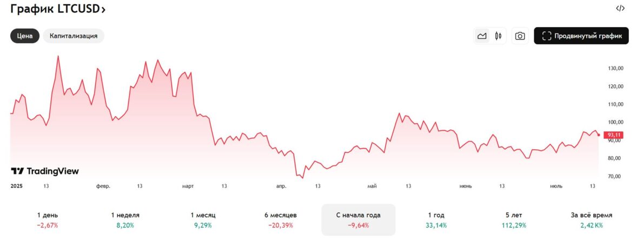The image size is (636, 241).
Task: Select the 1 день range
Action: coord(47,219)
